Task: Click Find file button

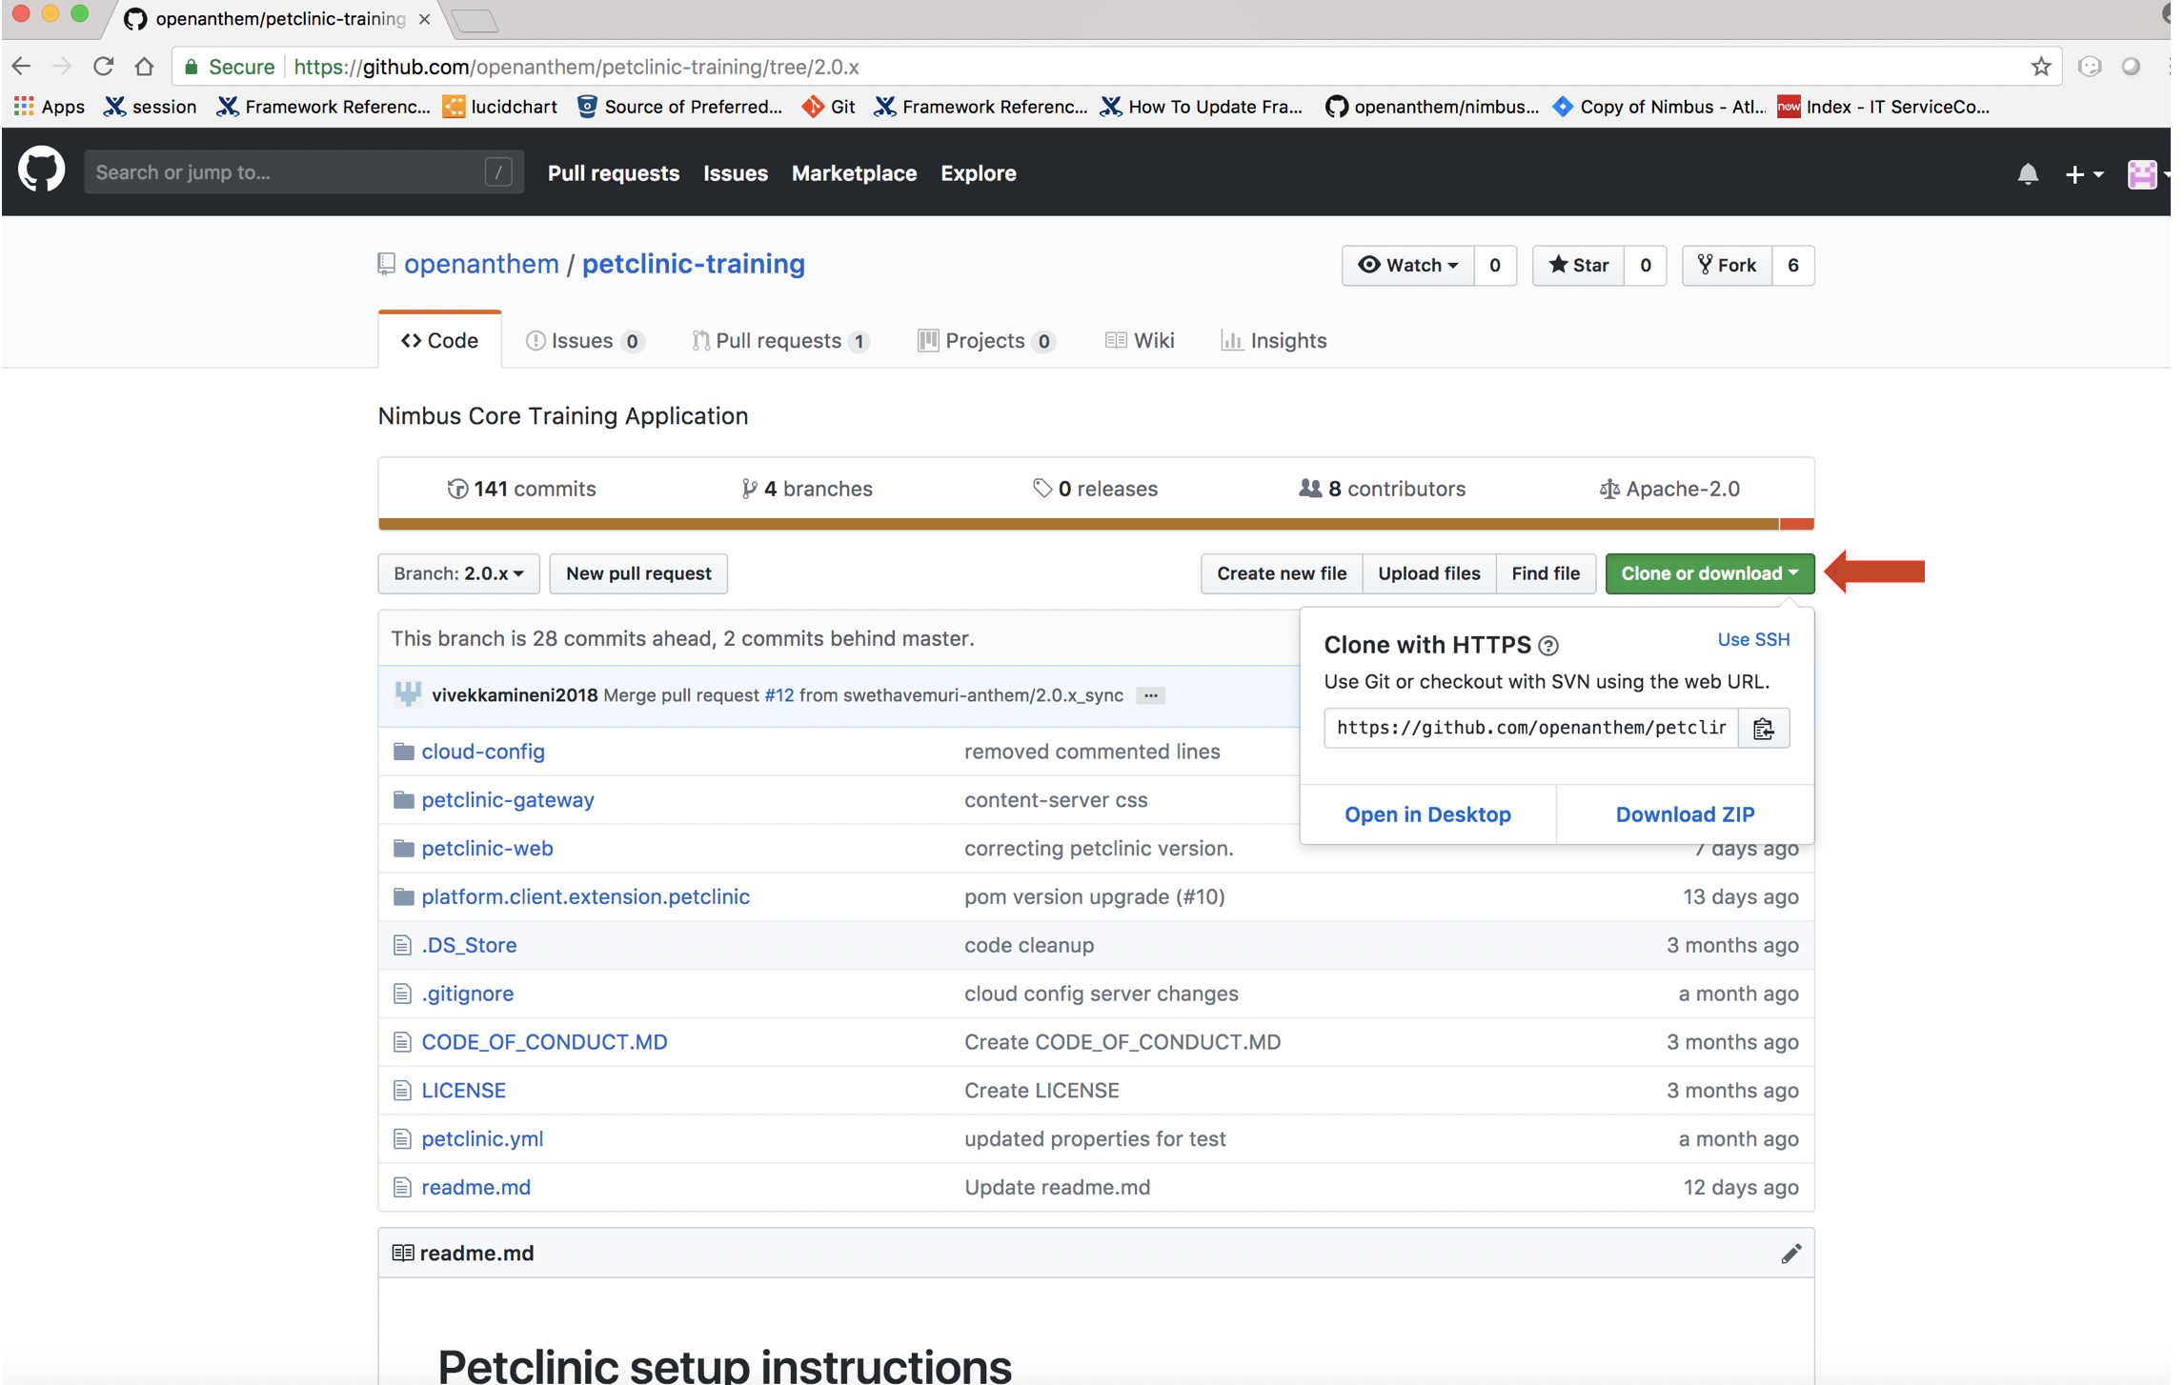Action: point(1545,573)
